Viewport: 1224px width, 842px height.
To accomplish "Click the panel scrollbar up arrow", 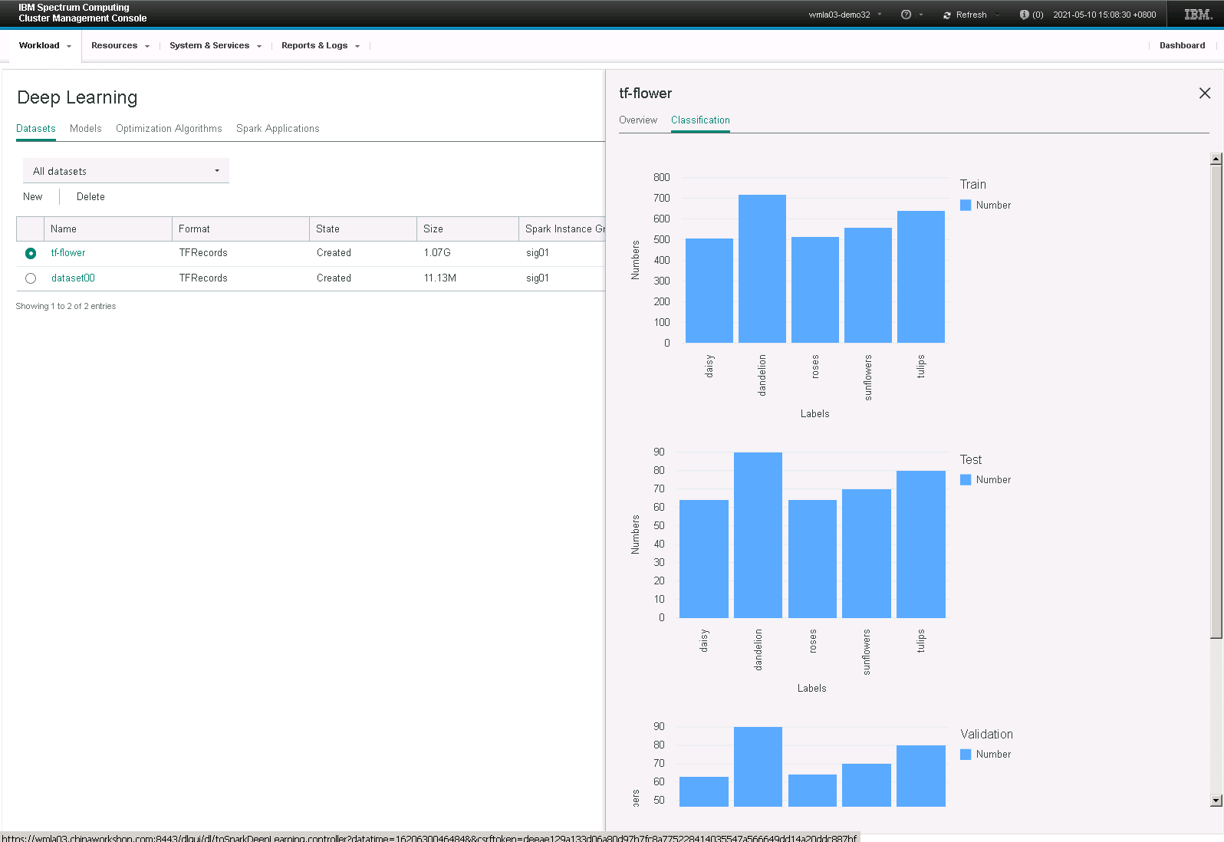I will click(1216, 159).
